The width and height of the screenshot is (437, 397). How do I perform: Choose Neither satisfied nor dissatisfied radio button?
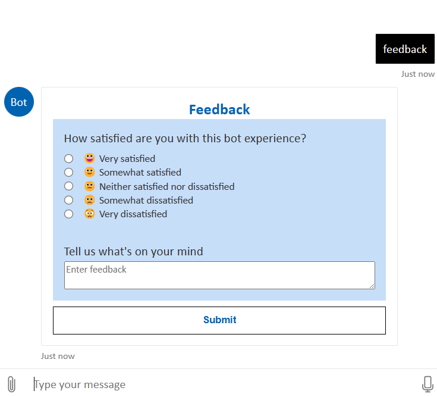69,186
